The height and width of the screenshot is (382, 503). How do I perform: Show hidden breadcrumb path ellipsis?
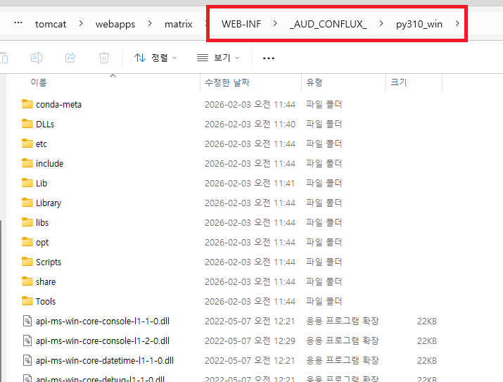pos(18,23)
